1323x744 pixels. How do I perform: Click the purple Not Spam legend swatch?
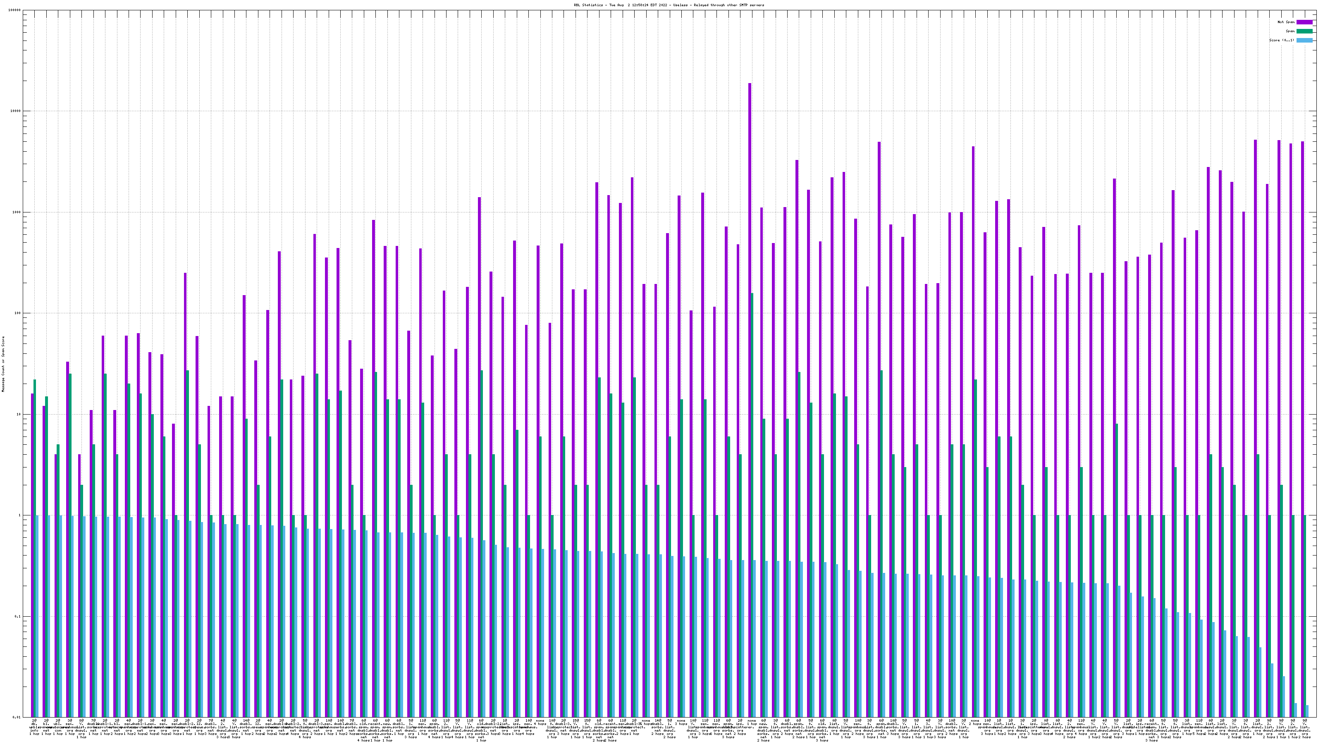click(x=1304, y=22)
